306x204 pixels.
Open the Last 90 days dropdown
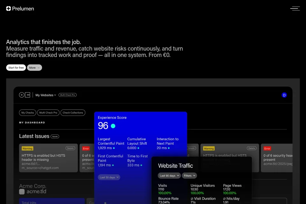[169, 176]
